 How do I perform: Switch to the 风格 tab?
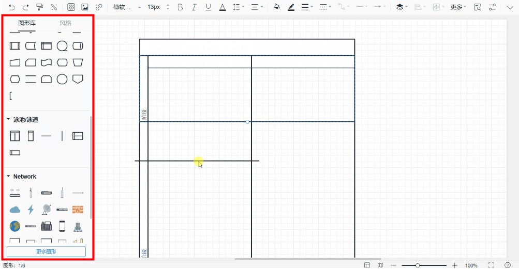[66, 23]
